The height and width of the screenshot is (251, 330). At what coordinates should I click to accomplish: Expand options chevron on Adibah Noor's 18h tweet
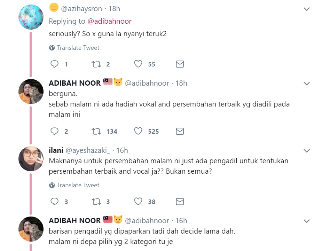307,84
